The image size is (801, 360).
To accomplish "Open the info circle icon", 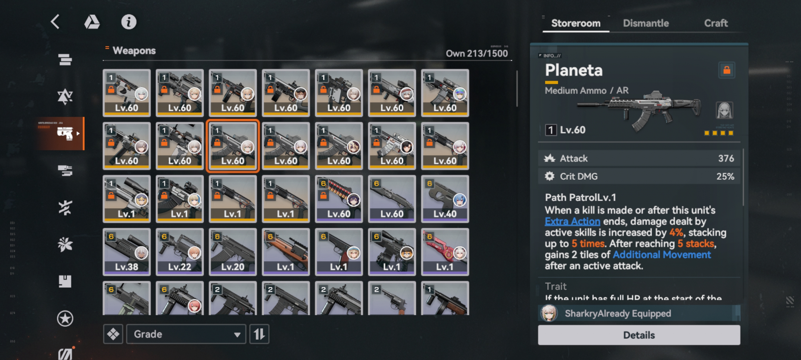I will pos(128,22).
